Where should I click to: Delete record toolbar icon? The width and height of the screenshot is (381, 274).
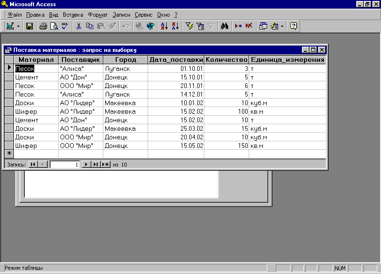(x=249, y=26)
